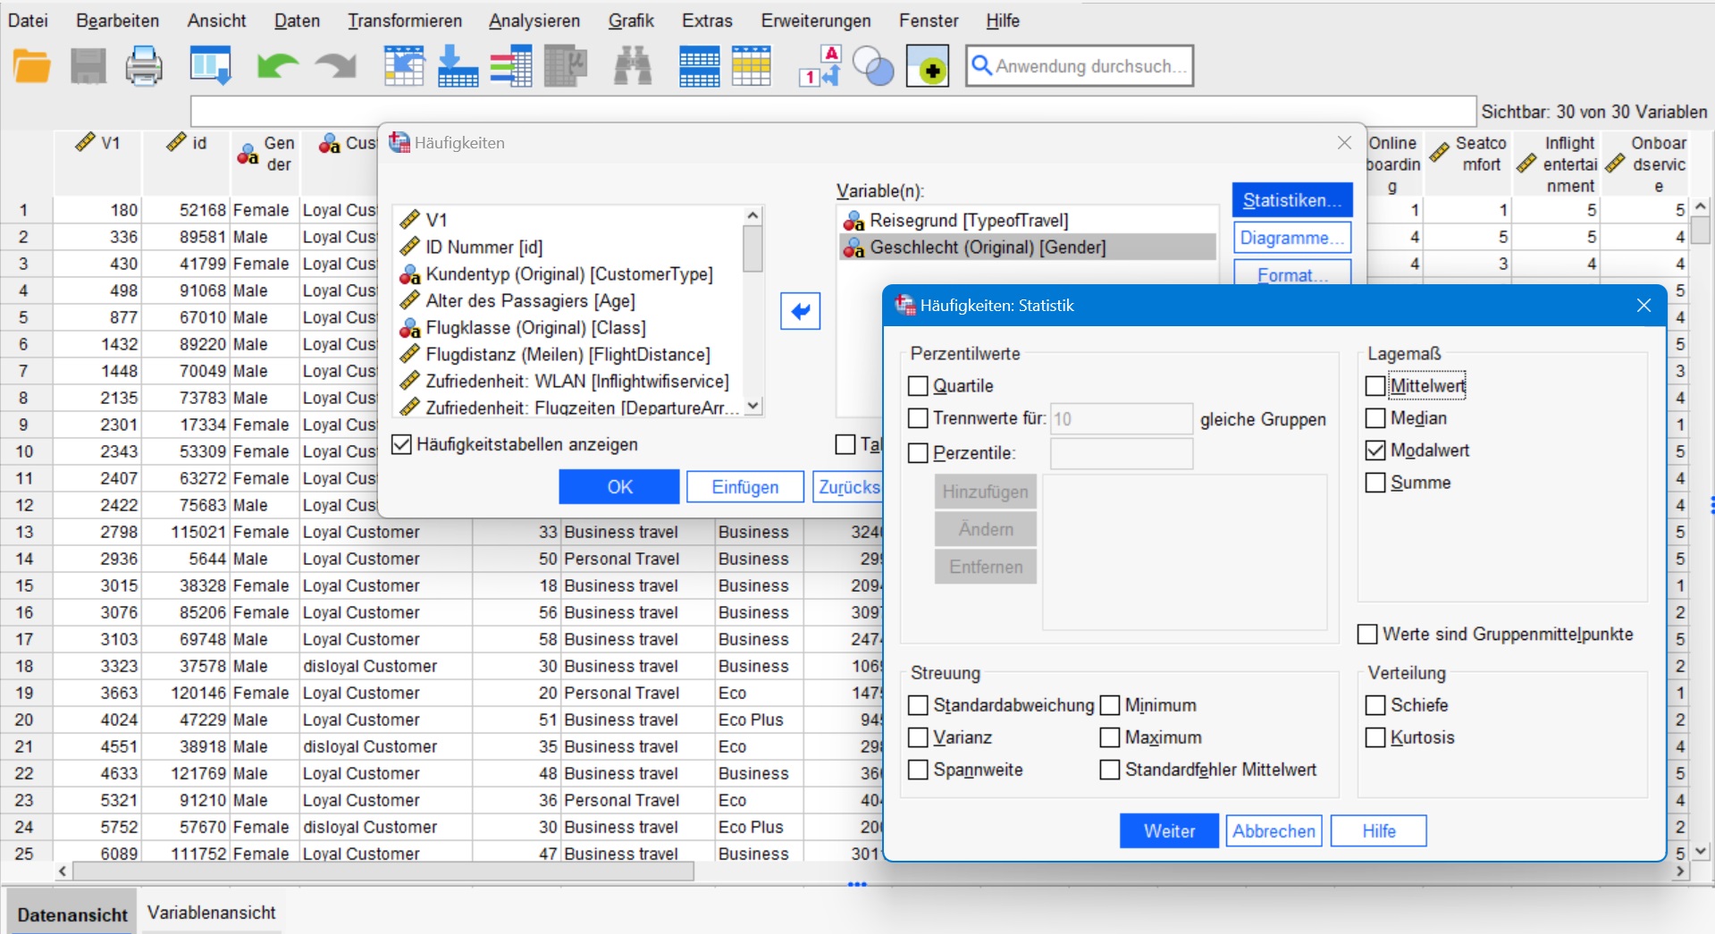Click the open data file folder icon
Viewport: 1715px width, 934px height.
32,67
